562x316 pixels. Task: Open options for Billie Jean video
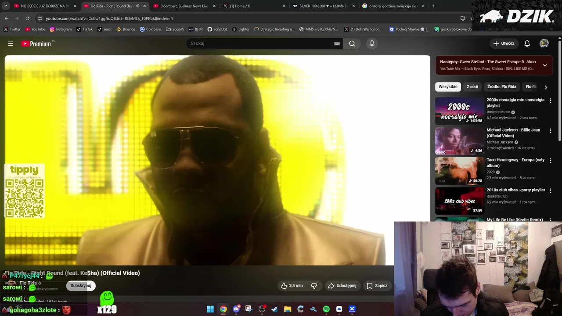pyautogui.click(x=551, y=131)
